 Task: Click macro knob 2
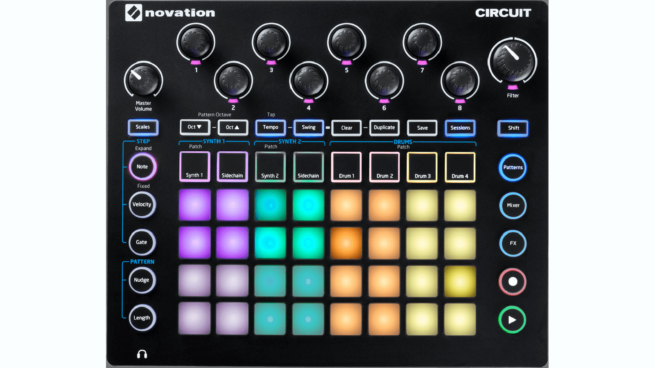233,80
